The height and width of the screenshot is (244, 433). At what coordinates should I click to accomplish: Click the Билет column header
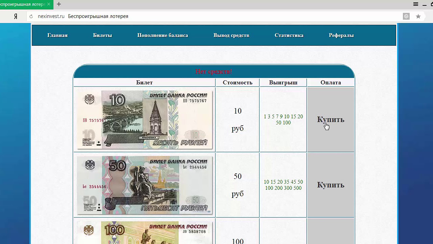click(x=144, y=82)
